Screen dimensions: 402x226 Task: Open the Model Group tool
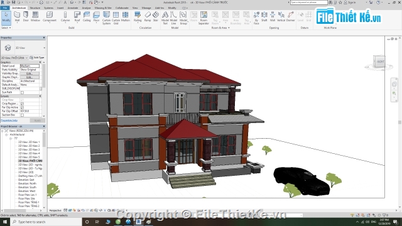point(183,18)
